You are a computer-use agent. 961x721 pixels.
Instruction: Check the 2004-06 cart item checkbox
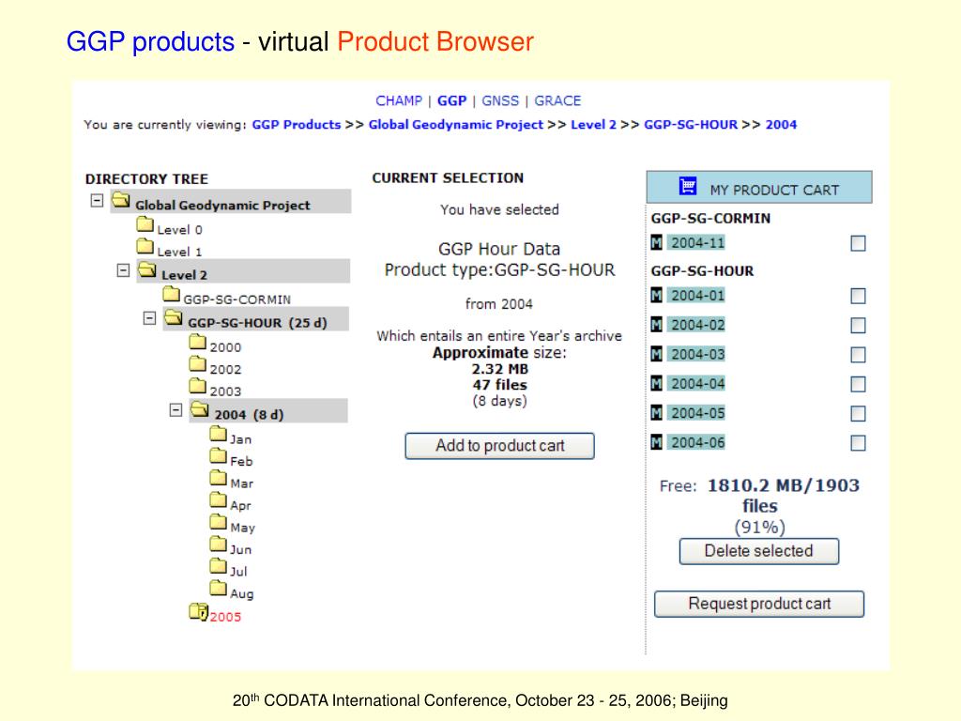click(858, 443)
